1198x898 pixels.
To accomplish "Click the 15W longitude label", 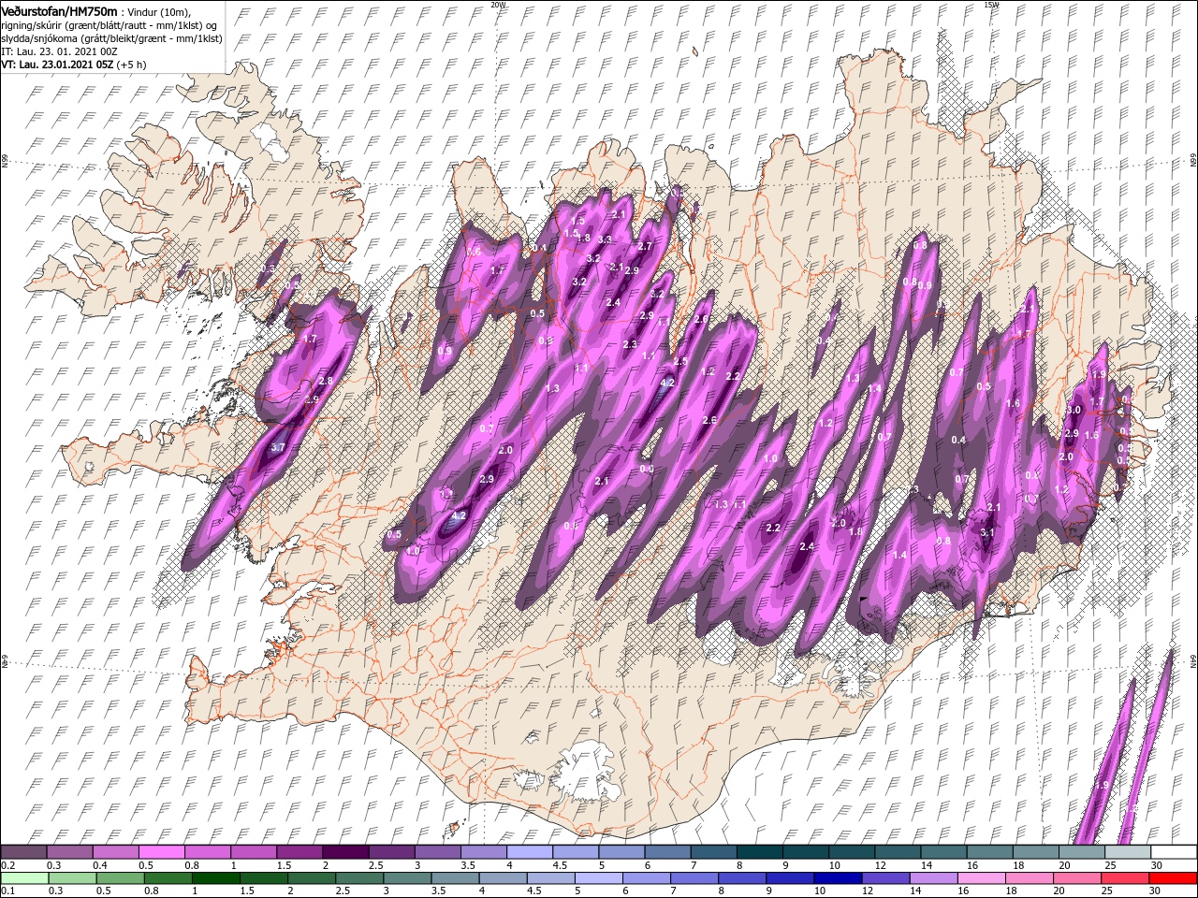I will (x=991, y=5).
